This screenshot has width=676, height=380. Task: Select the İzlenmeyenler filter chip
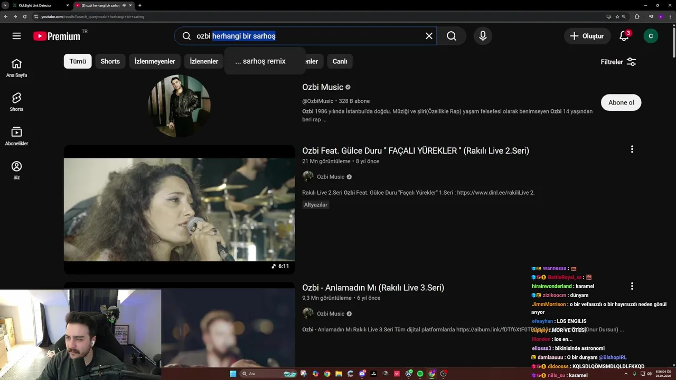click(155, 61)
